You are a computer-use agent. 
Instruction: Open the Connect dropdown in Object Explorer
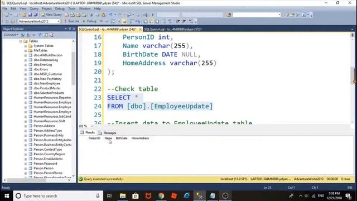[11, 35]
